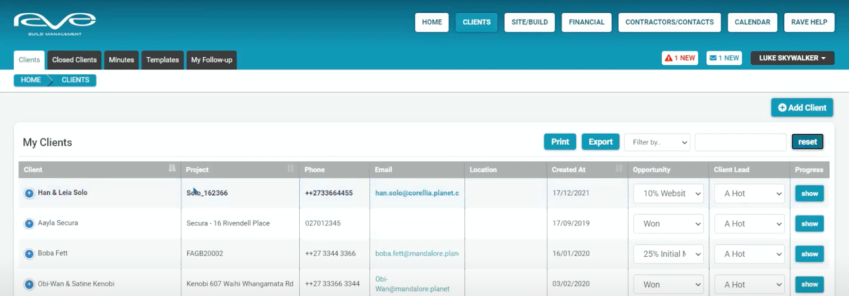This screenshot has width=849, height=296.
Task: Click the search text field beside filter
Action: pyautogui.click(x=740, y=142)
